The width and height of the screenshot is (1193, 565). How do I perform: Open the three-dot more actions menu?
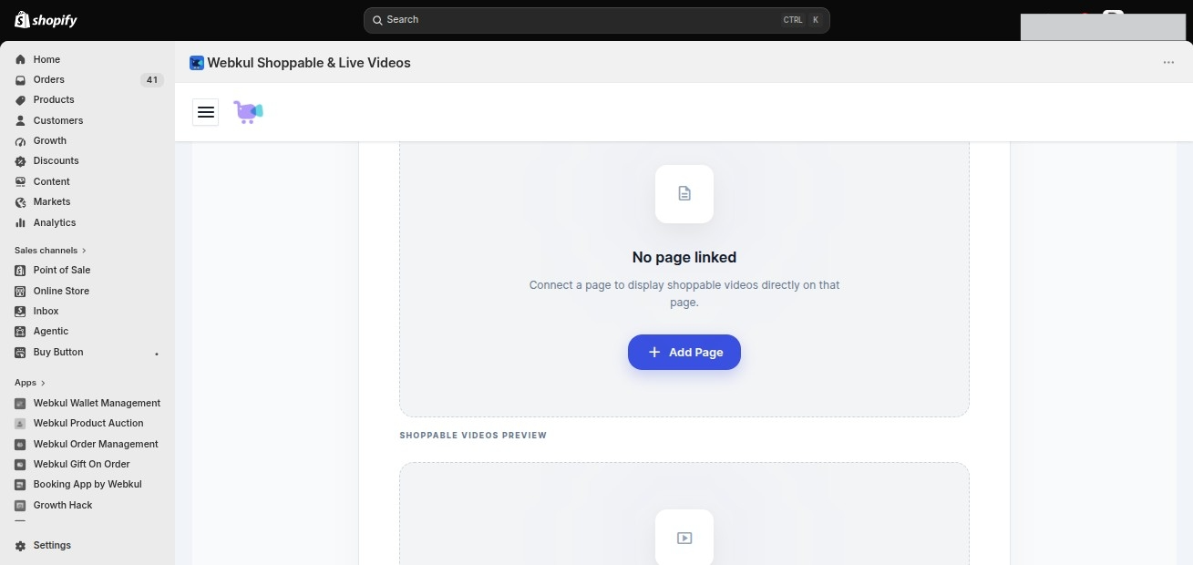(x=1168, y=63)
